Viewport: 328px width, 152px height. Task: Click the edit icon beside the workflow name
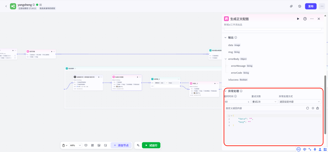coord(41,5)
